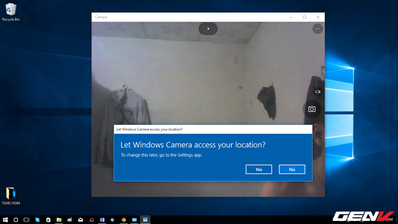The width and height of the screenshot is (398, 224).
Task: Launch Google Chrome from the taskbar
Action: [x=124, y=220]
